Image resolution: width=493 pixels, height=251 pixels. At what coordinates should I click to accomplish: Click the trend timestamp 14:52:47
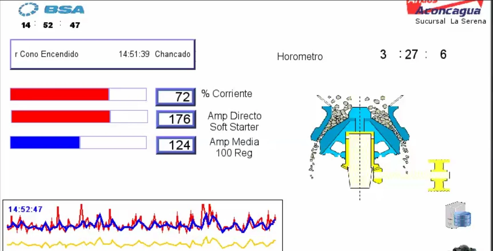(x=25, y=209)
